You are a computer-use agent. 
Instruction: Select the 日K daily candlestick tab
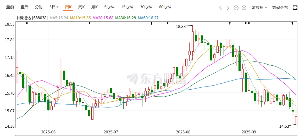coord(68,7)
